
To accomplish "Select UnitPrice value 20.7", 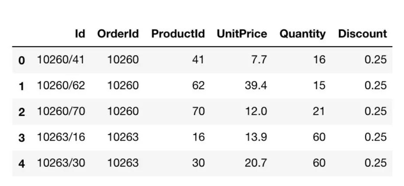I will tap(256, 163).
